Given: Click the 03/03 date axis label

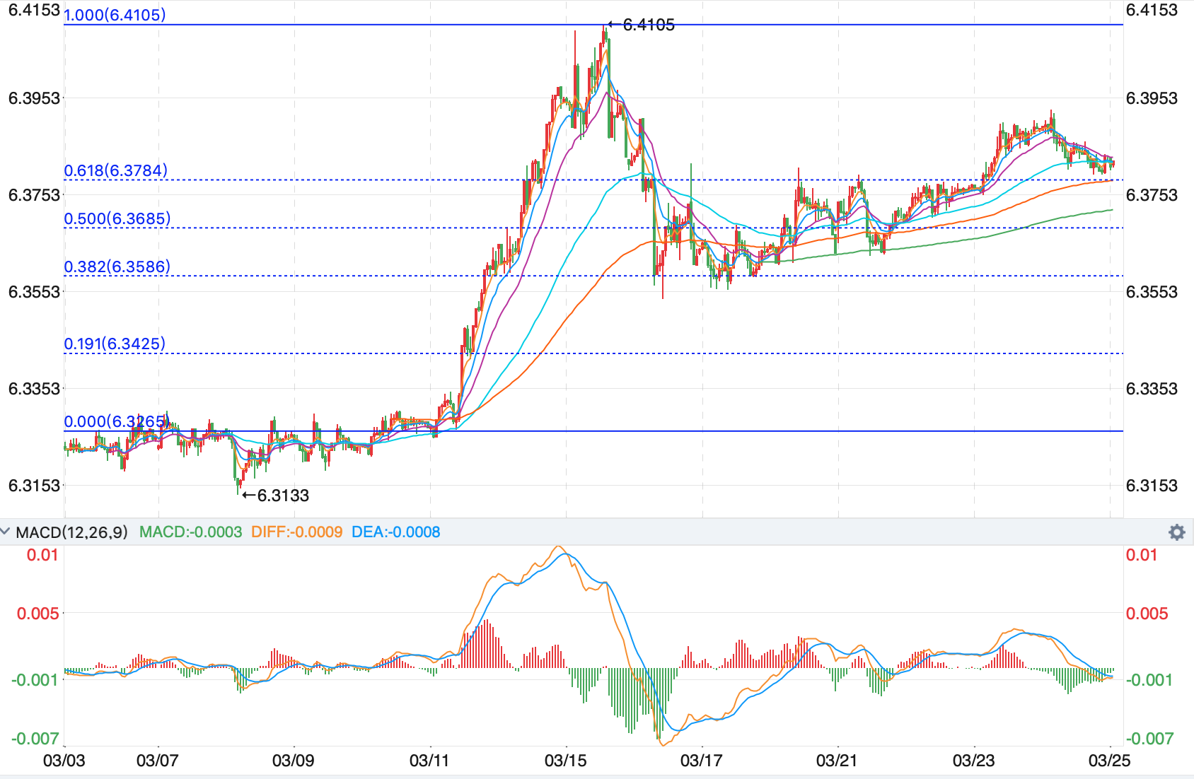Looking at the screenshot, I should pyautogui.click(x=64, y=761).
